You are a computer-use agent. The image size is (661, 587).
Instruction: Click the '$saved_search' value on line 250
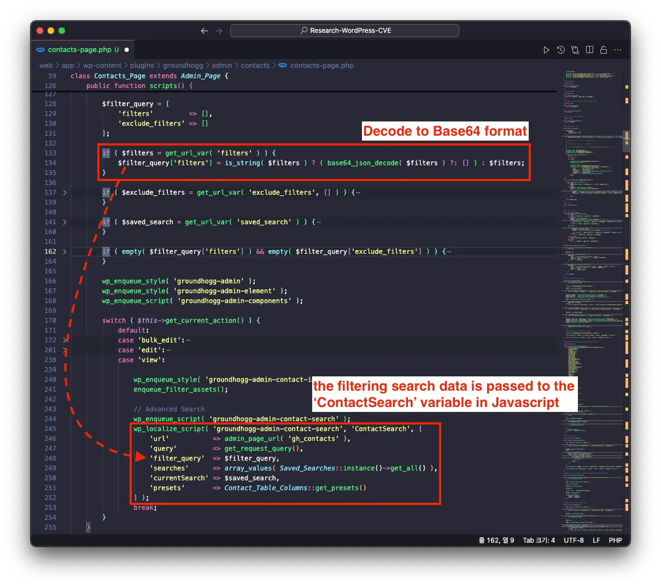[251, 478]
